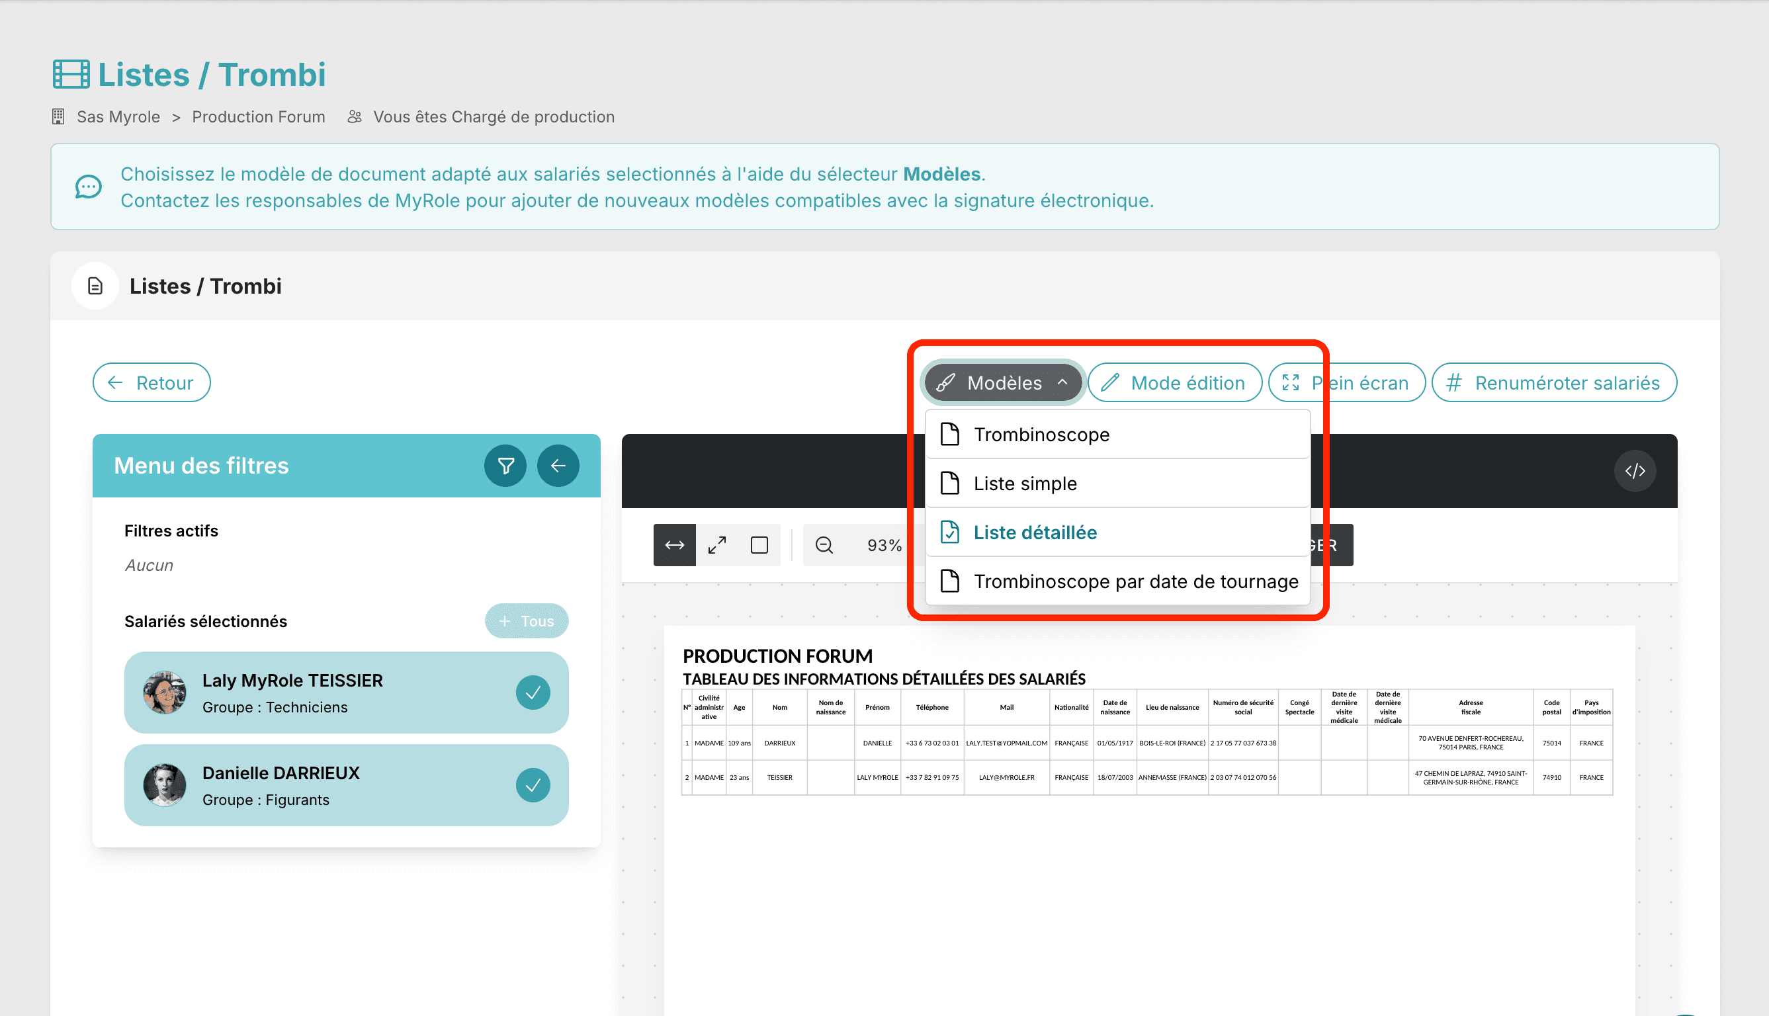Click the Listes / Trombi film header icon
Viewport: 1769px width, 1016px height.
coord(71,75)
